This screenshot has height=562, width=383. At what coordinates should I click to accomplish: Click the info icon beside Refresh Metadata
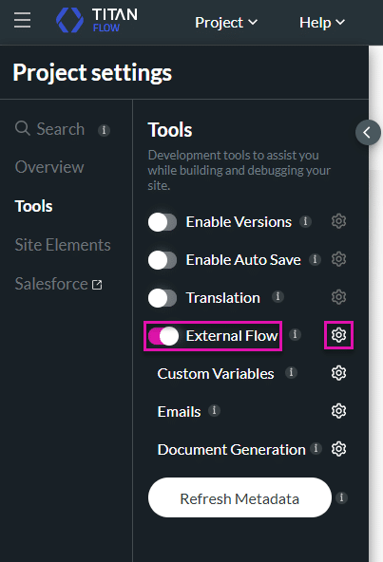click(341, 497)
